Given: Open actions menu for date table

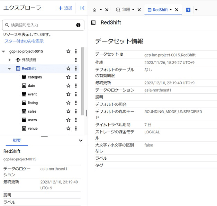Looking at the screenshot, I should (76, 86).
